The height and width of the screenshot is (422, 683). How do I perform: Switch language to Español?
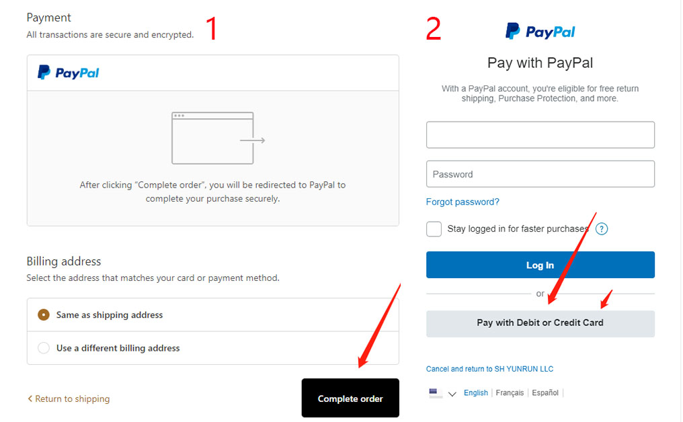tap(545, 393)
